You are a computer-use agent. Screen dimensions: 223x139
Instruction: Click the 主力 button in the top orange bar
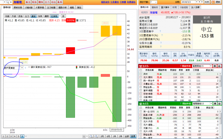(47, 2)
